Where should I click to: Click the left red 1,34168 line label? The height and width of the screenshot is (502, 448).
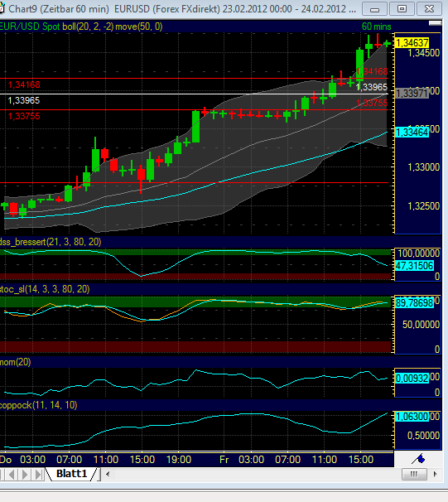click(x=24, y=84)
